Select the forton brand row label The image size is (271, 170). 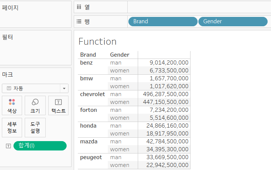[88, 110]
